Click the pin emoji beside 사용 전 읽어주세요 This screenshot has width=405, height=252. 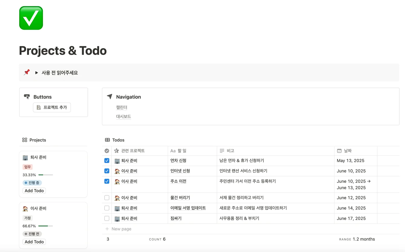point(26,72)
